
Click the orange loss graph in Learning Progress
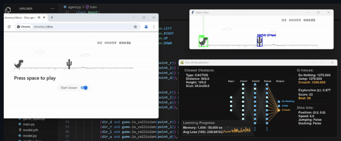[236, 130]
